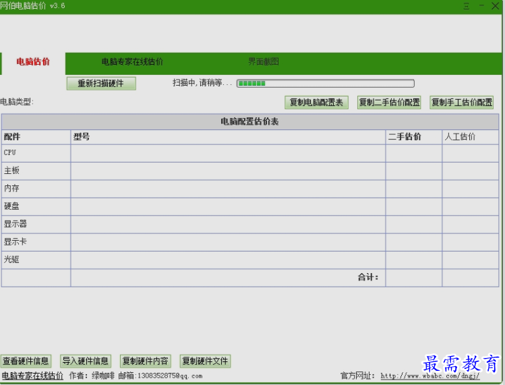Viewport: 505px width, 385px height.
Task: Click the 作者: 绿咖啡 text
Action: coord(92,376)
